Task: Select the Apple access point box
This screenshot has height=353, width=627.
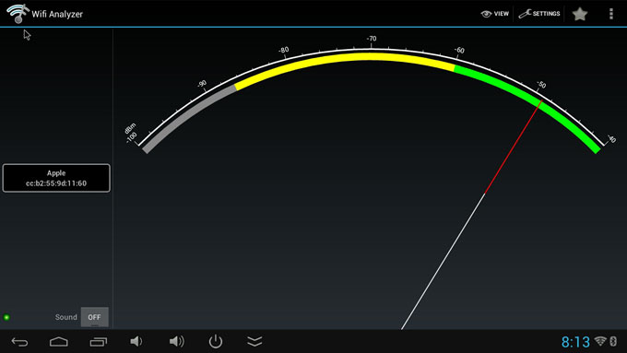Action: pos(56,178)
